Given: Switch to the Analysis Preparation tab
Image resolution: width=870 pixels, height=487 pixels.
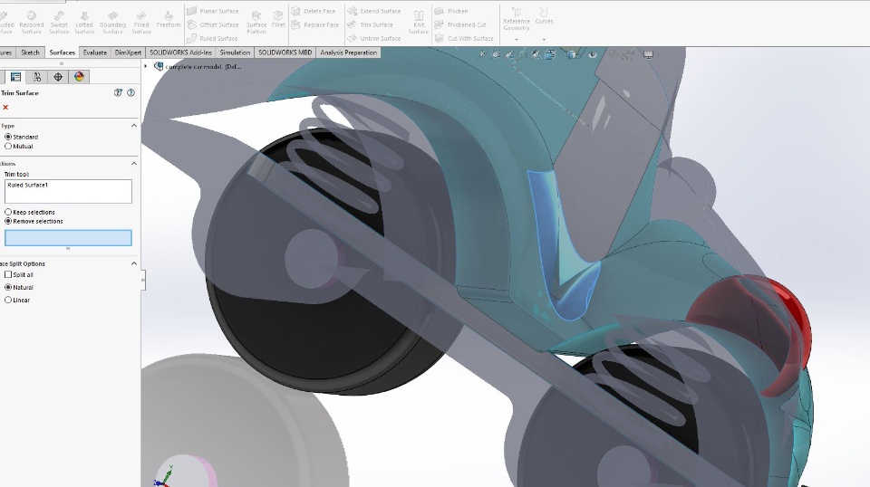Looking at the screenshot, I should 348,53.
